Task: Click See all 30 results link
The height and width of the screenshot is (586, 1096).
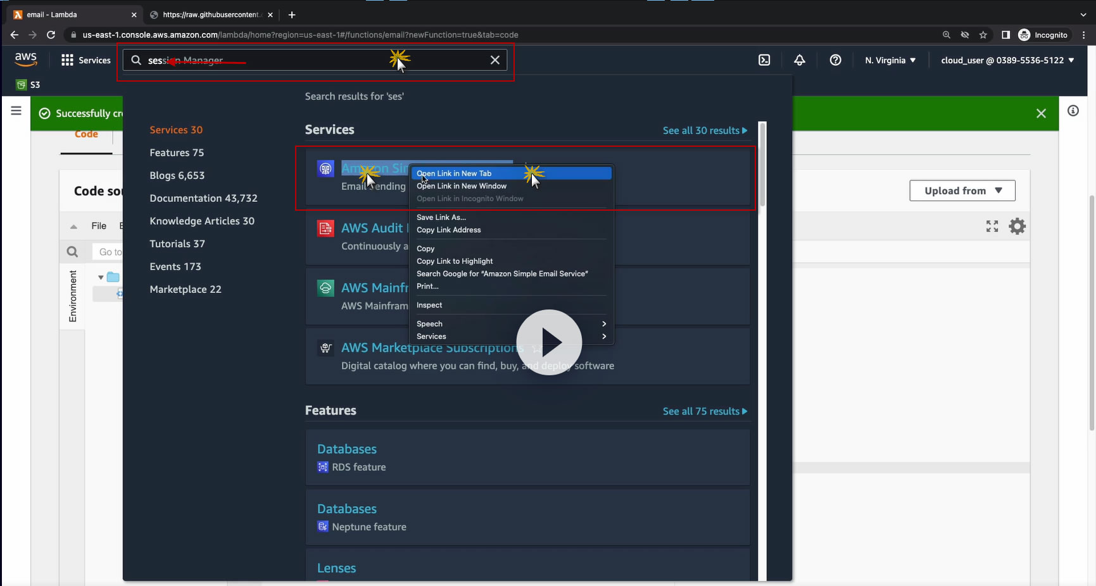Action: pyautogui.click(x=705, y=130)
